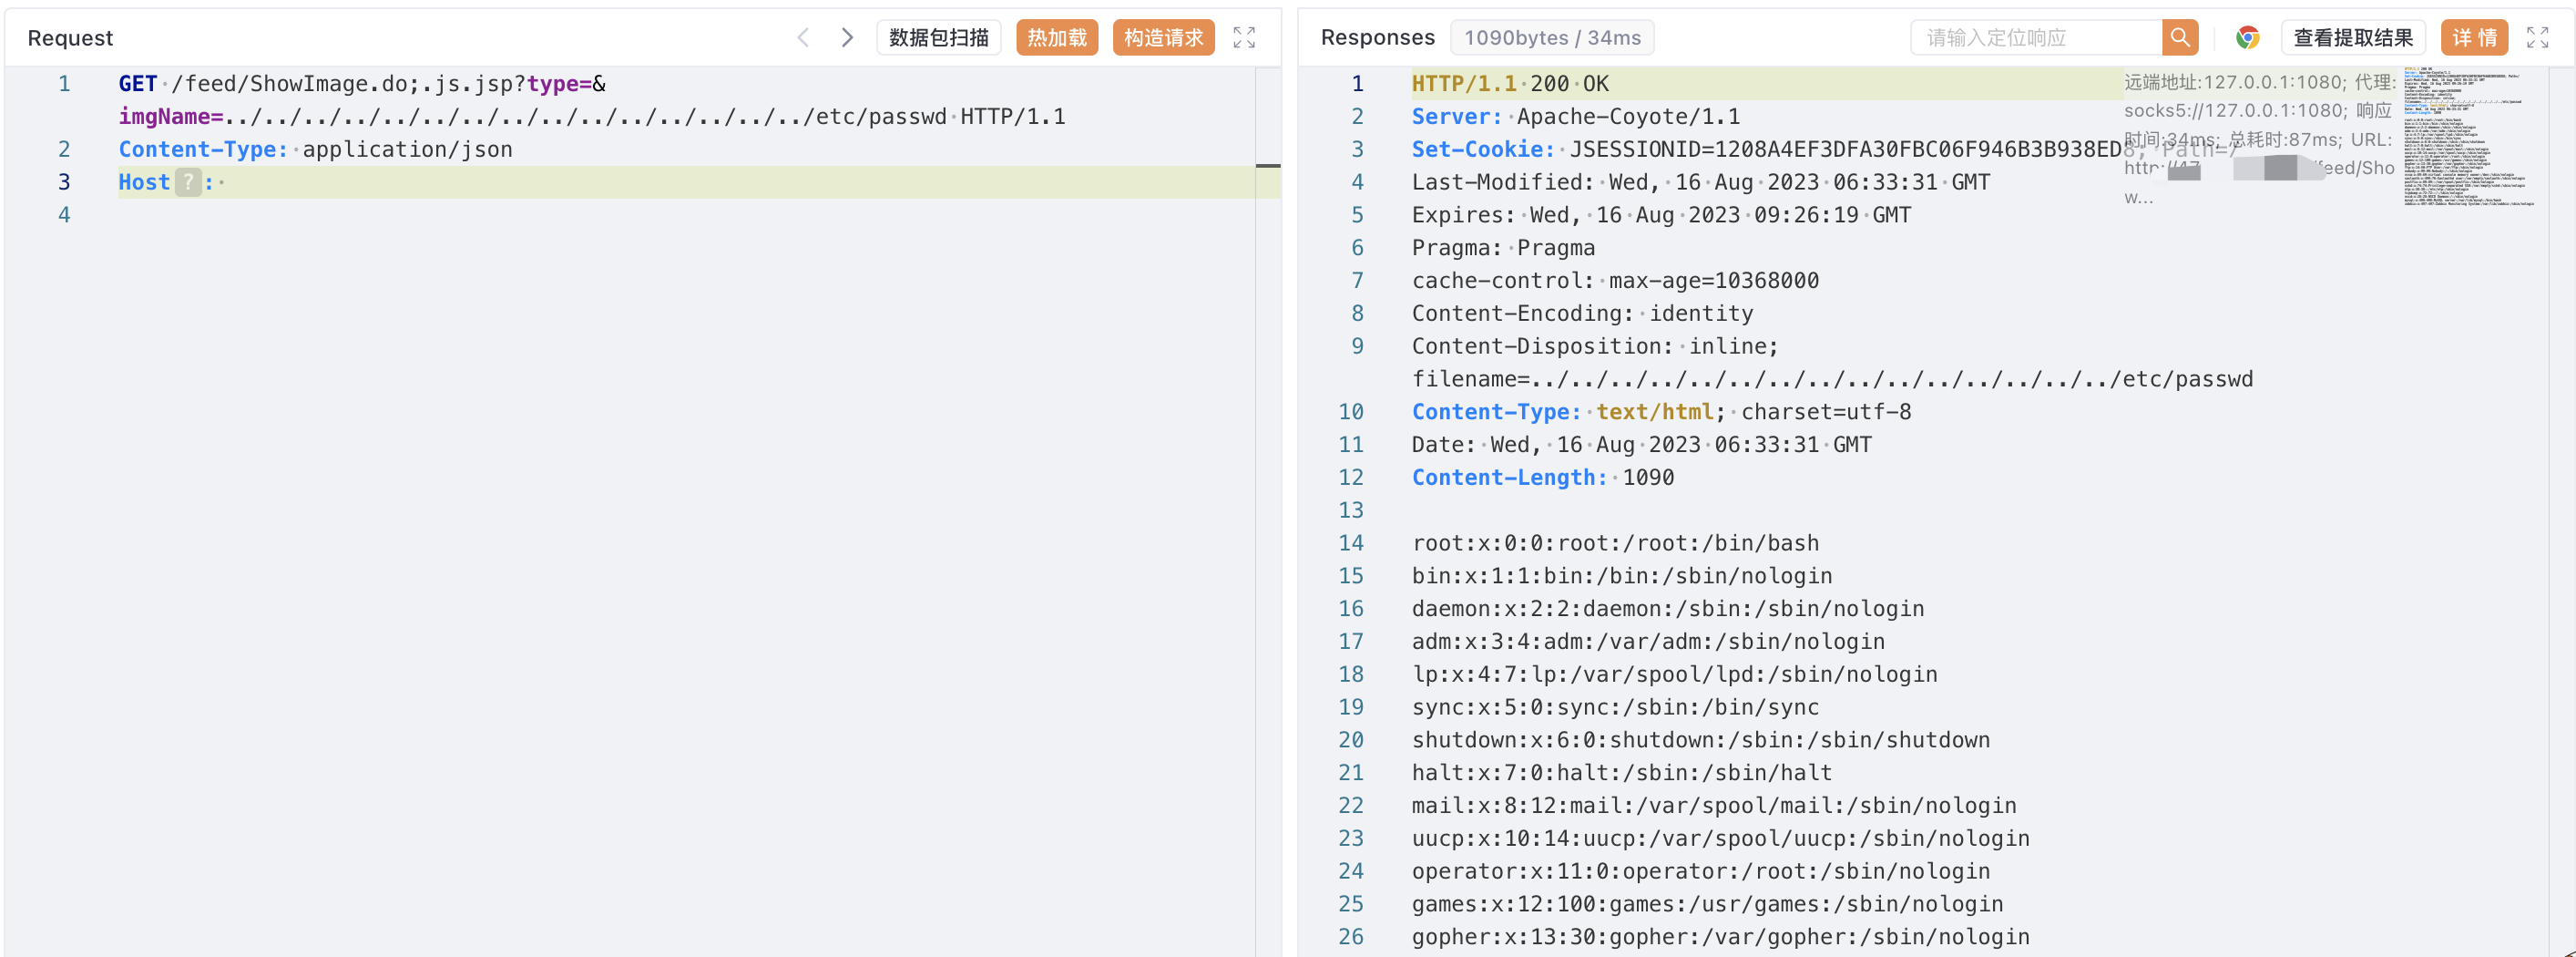Click the Server: Apache-Coyote/1.1 header
Screen dimensions: 2576x957
tap(1576, 118)
